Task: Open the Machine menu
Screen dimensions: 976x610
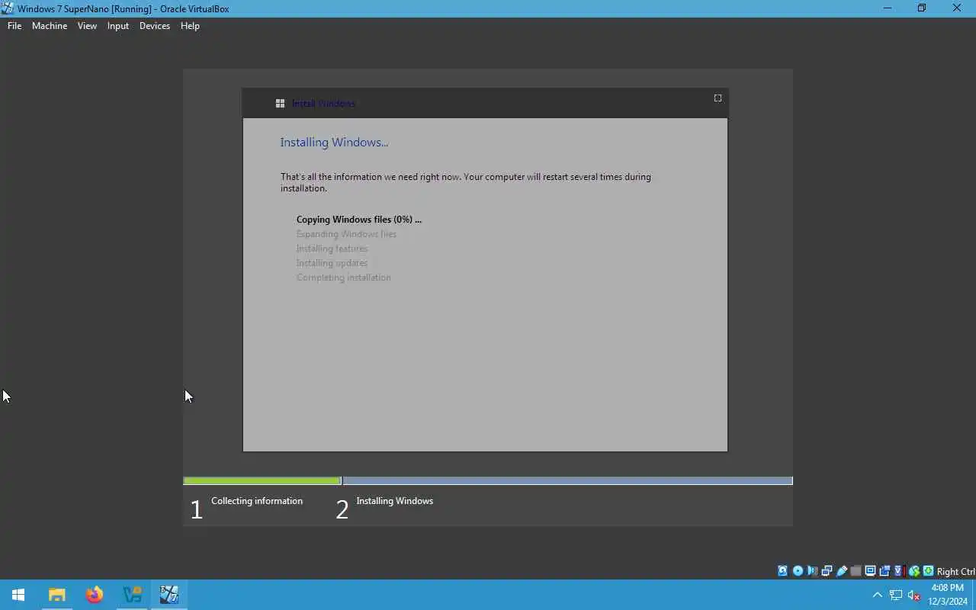Action: coord(50,26)
